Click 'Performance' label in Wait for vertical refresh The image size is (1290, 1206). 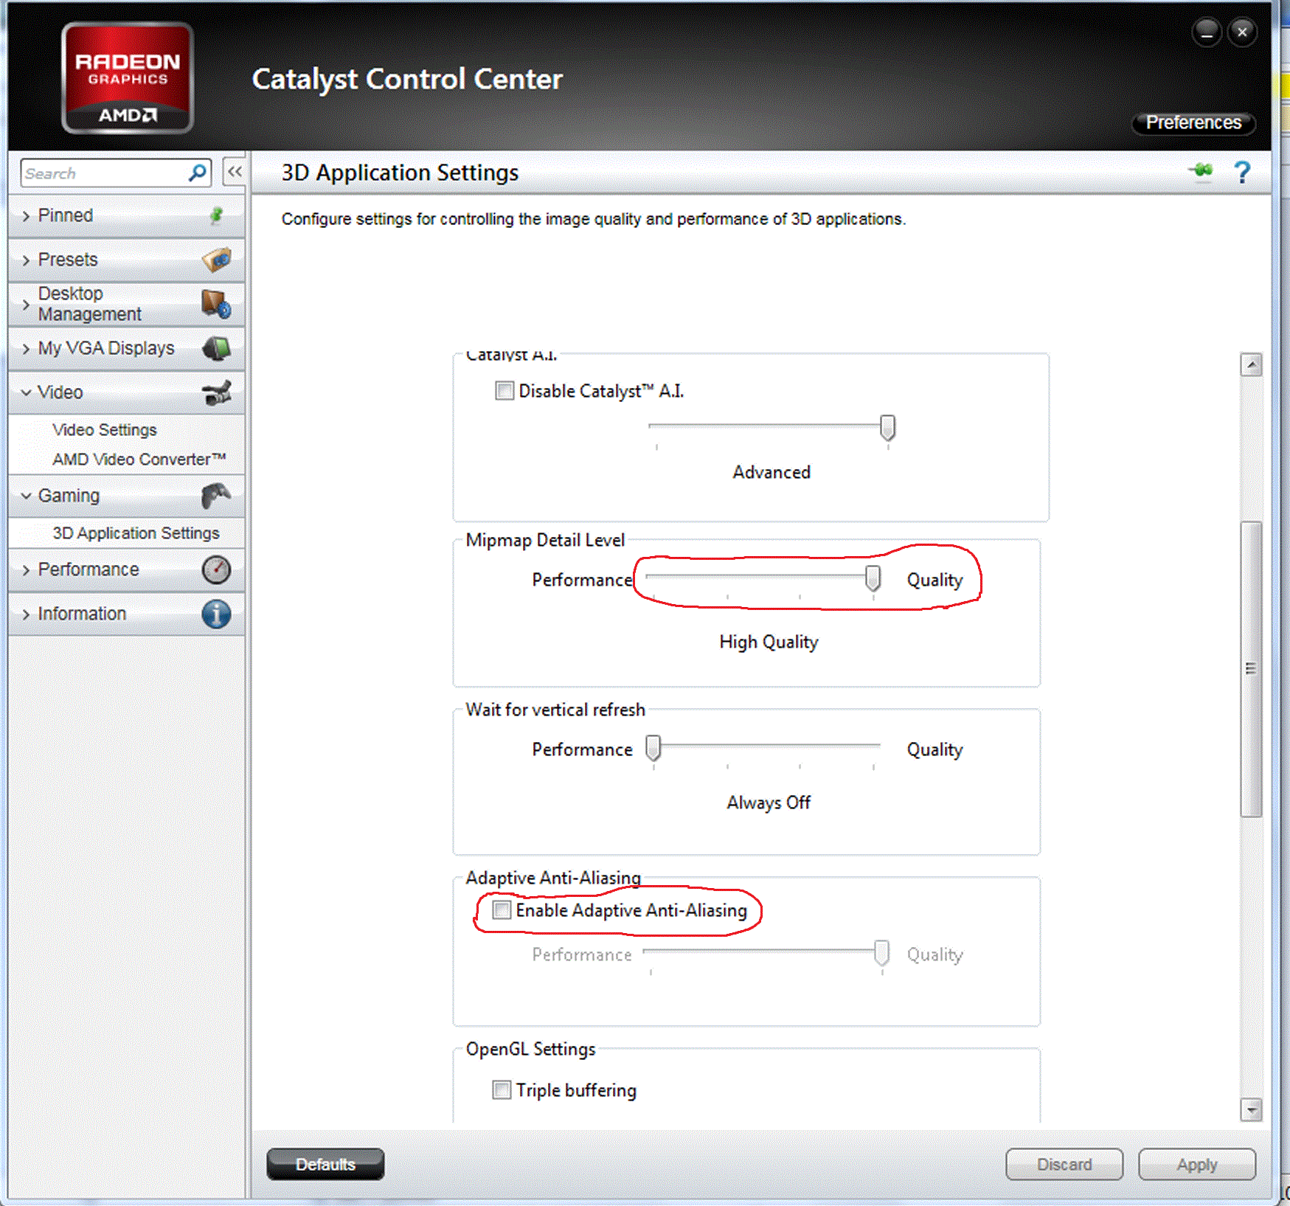click(x=582, y=749)
